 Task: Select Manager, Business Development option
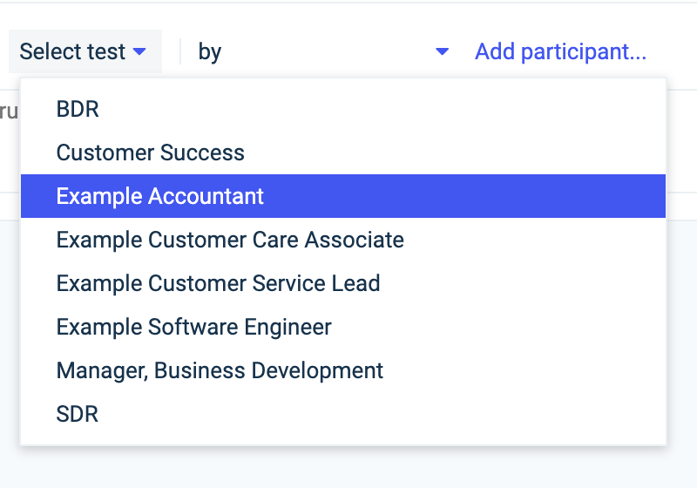[220, 370]
